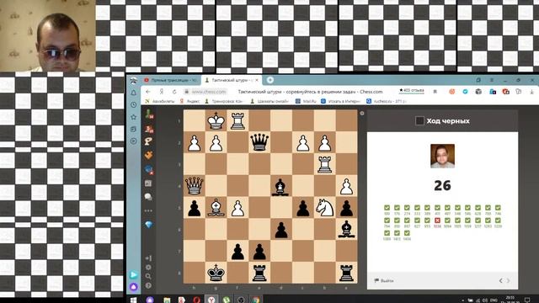Click the 'Выйти' quit button with flag
This screenshot has width=539, height=303.
tap(384, 280)
